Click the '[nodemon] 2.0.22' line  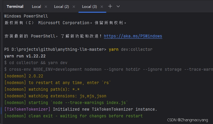click(24, 76)
